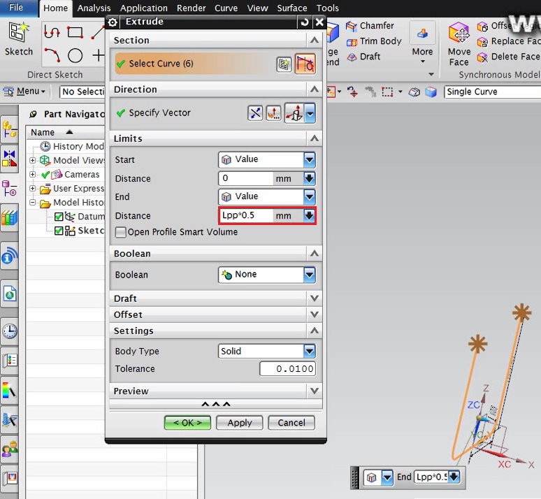Toggle the Sketch feature checkbox

(x=59, y=231)
